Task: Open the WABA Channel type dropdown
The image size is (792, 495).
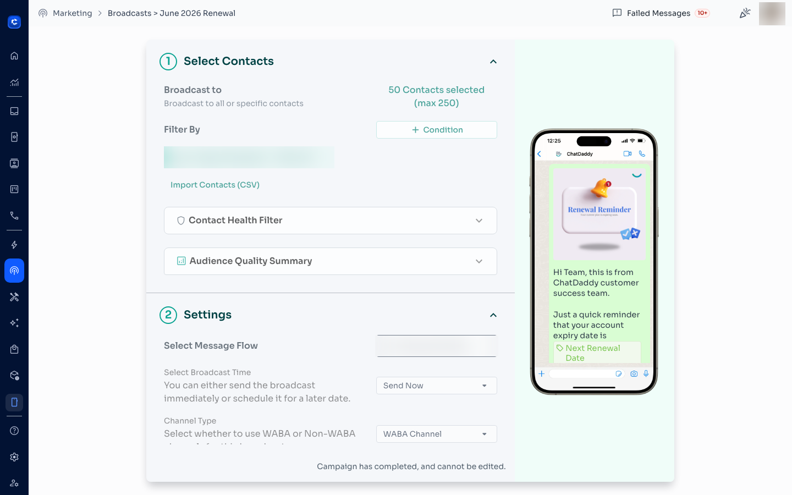Action: [x=437, y=434]
